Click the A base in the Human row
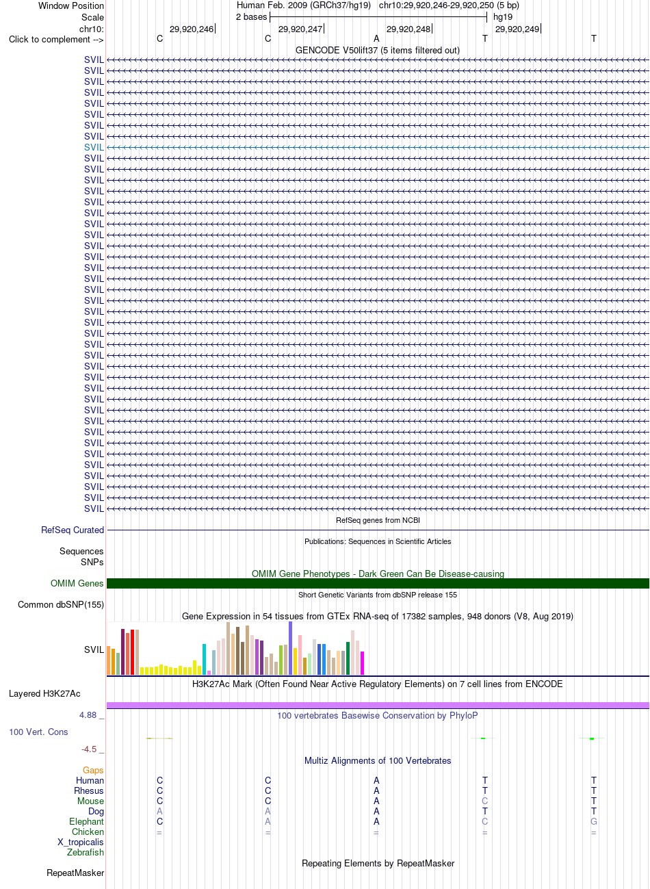The width and height of the screenshot is (650, 889). click(376, 781)
